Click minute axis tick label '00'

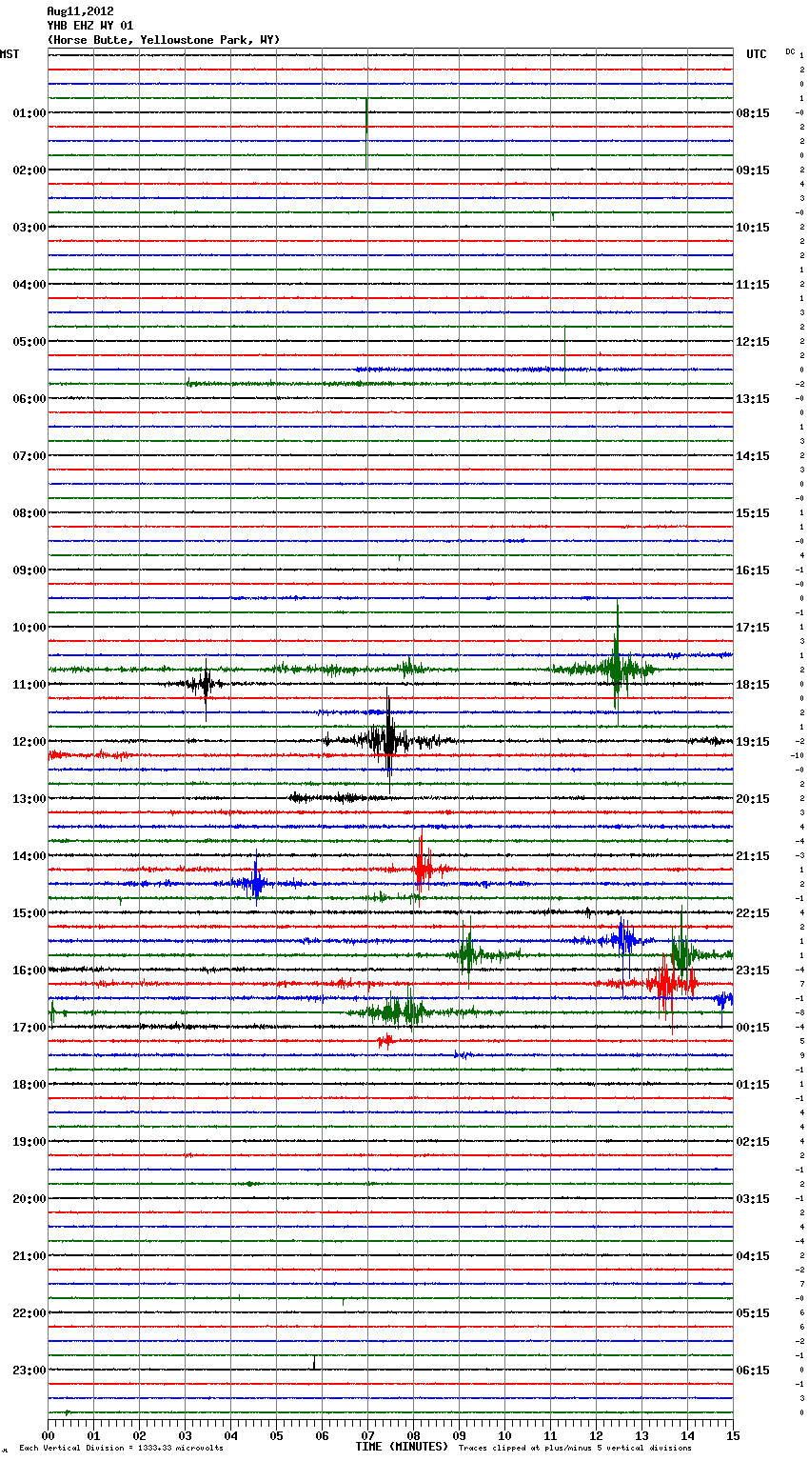(48, 1435)
